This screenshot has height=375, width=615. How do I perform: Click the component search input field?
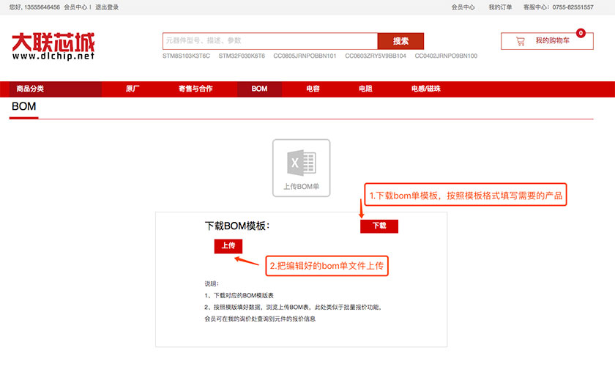(269, 41)
